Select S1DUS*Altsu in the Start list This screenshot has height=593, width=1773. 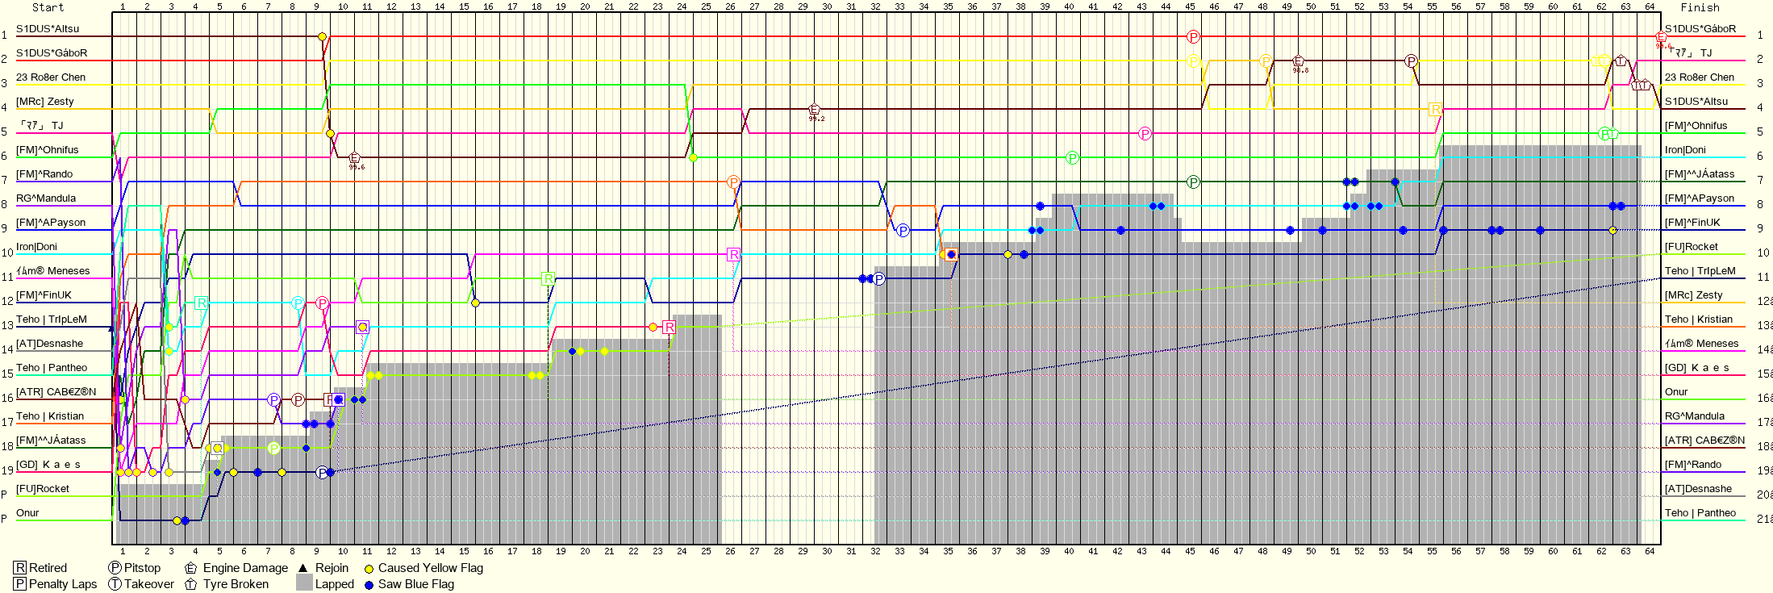(x=48, y=29)
